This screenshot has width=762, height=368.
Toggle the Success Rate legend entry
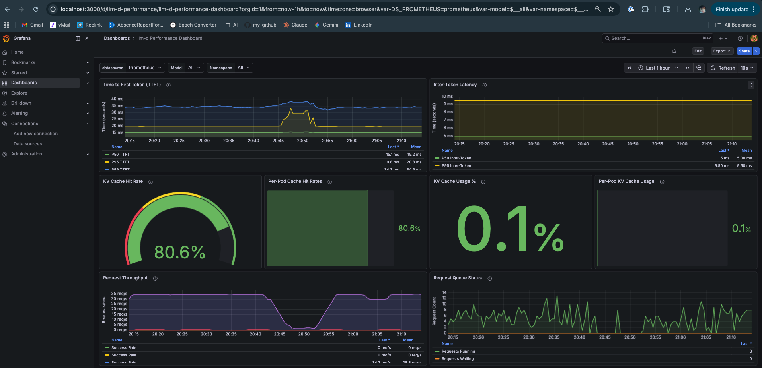coord(124,347)
